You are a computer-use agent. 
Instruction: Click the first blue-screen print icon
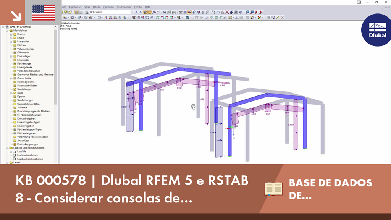pos(247,12)
